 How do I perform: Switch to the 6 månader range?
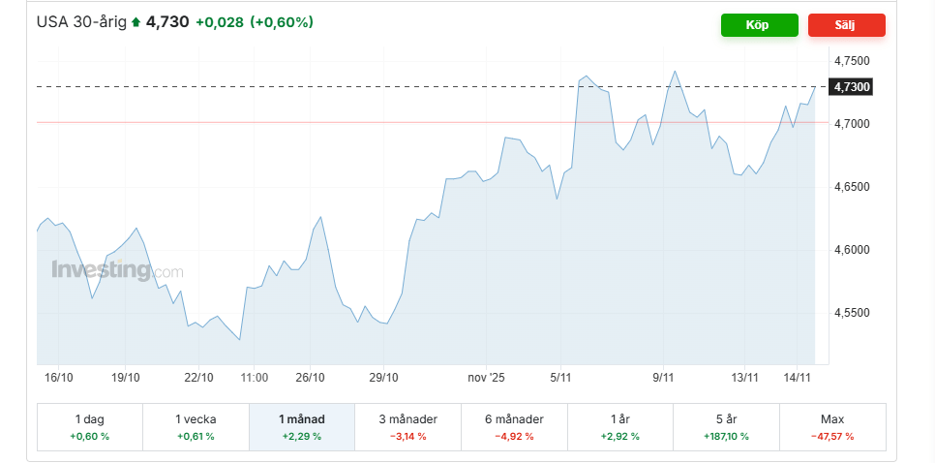click(514, 427)
